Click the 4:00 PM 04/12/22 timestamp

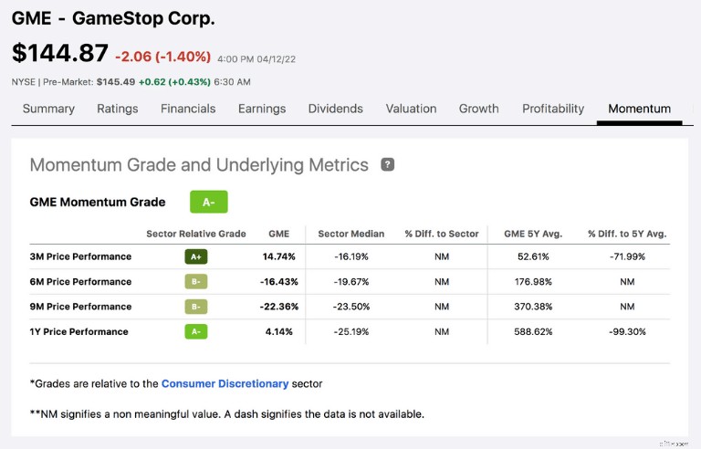tap(256, 59)
